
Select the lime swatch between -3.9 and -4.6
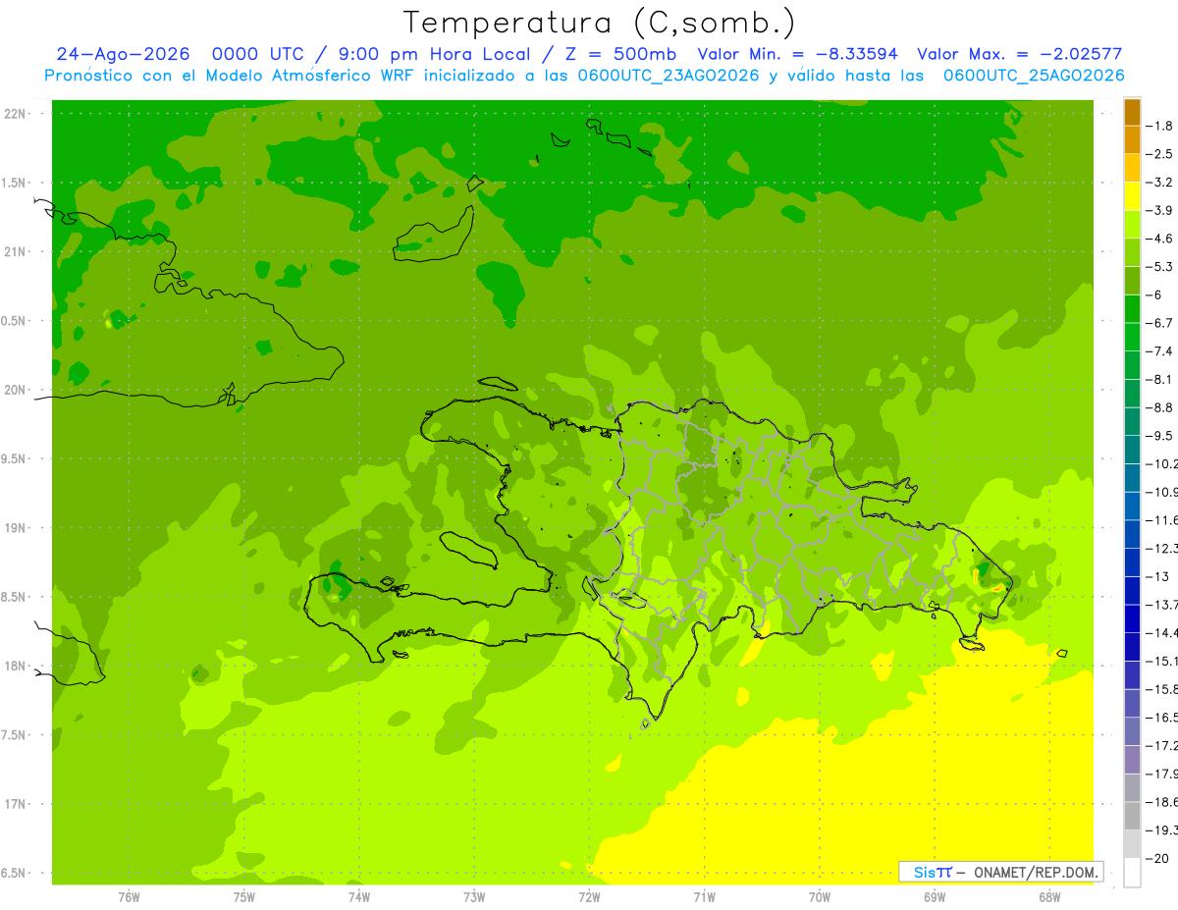coord(1132,225)
